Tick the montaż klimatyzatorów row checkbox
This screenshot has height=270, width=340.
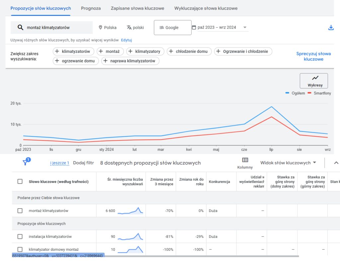click(x=20, y=211)
